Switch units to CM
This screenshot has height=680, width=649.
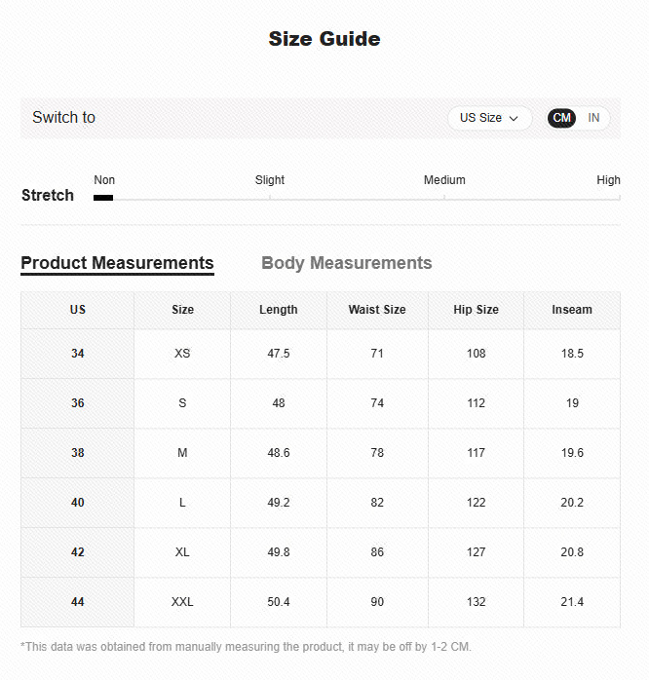pos(562,118)
